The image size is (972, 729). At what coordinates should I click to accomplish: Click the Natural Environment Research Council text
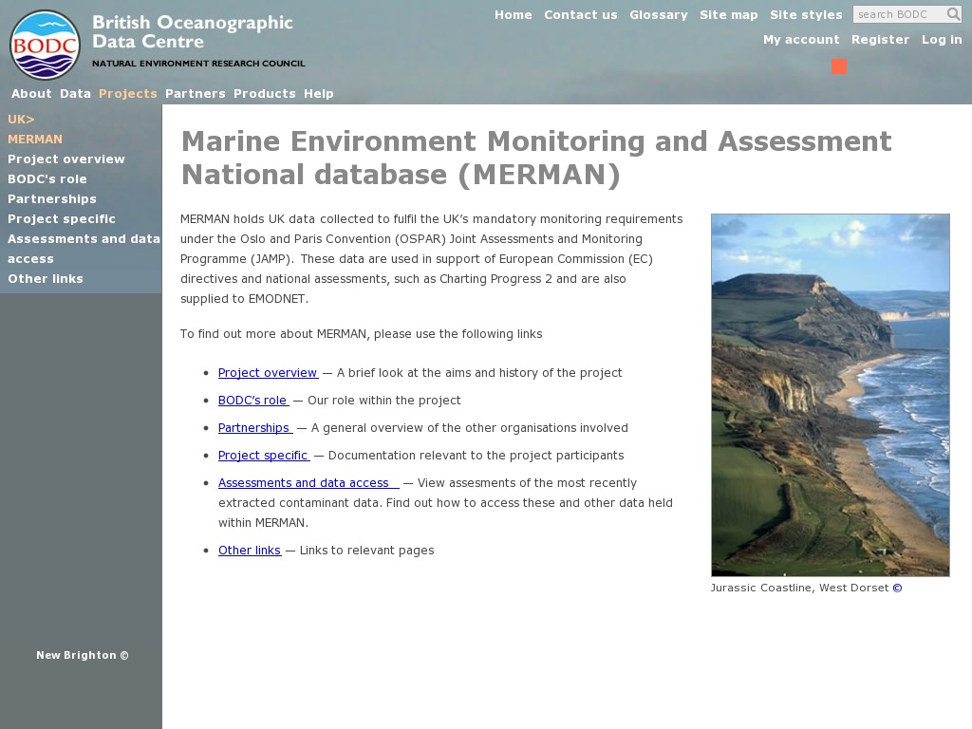pos(198,64)
